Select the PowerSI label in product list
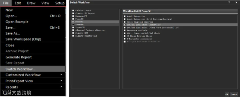 point(79,22)
